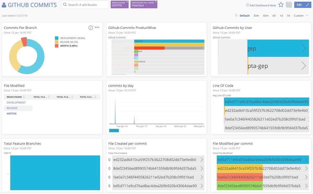Viewport: 313px width, 194px height.
Task: Select the 60m time range
Action: 266,16
